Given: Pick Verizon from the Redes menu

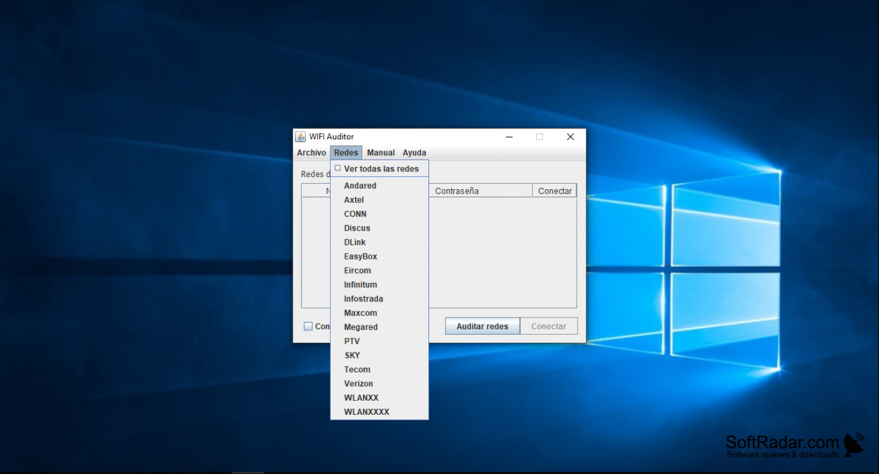Looking at the screenshot, I should pyautogui.click(x=379, y=384).
